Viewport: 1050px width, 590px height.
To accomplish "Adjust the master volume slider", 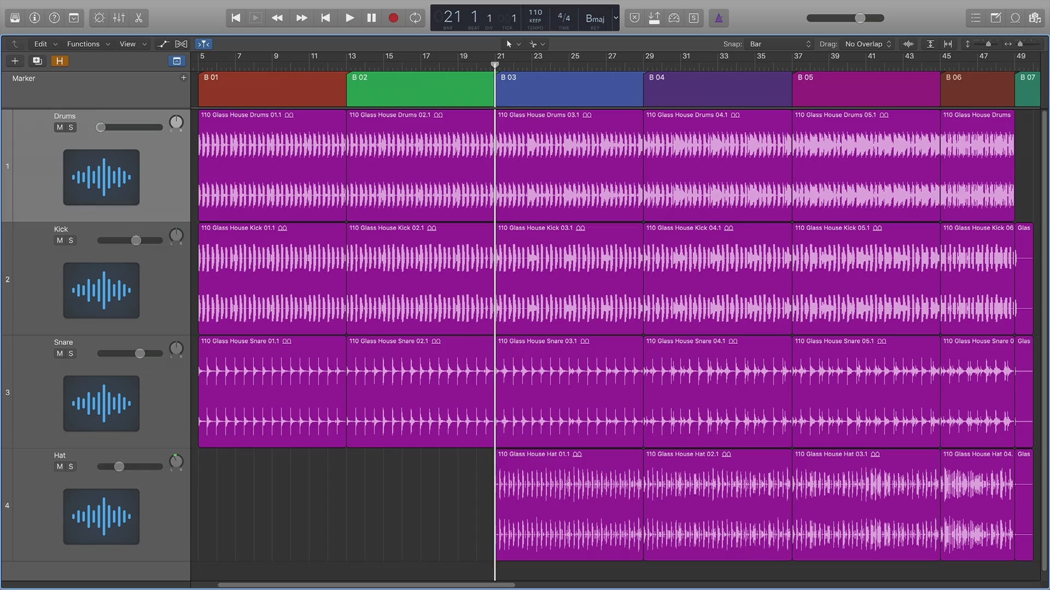I will [x=845, y=18].
